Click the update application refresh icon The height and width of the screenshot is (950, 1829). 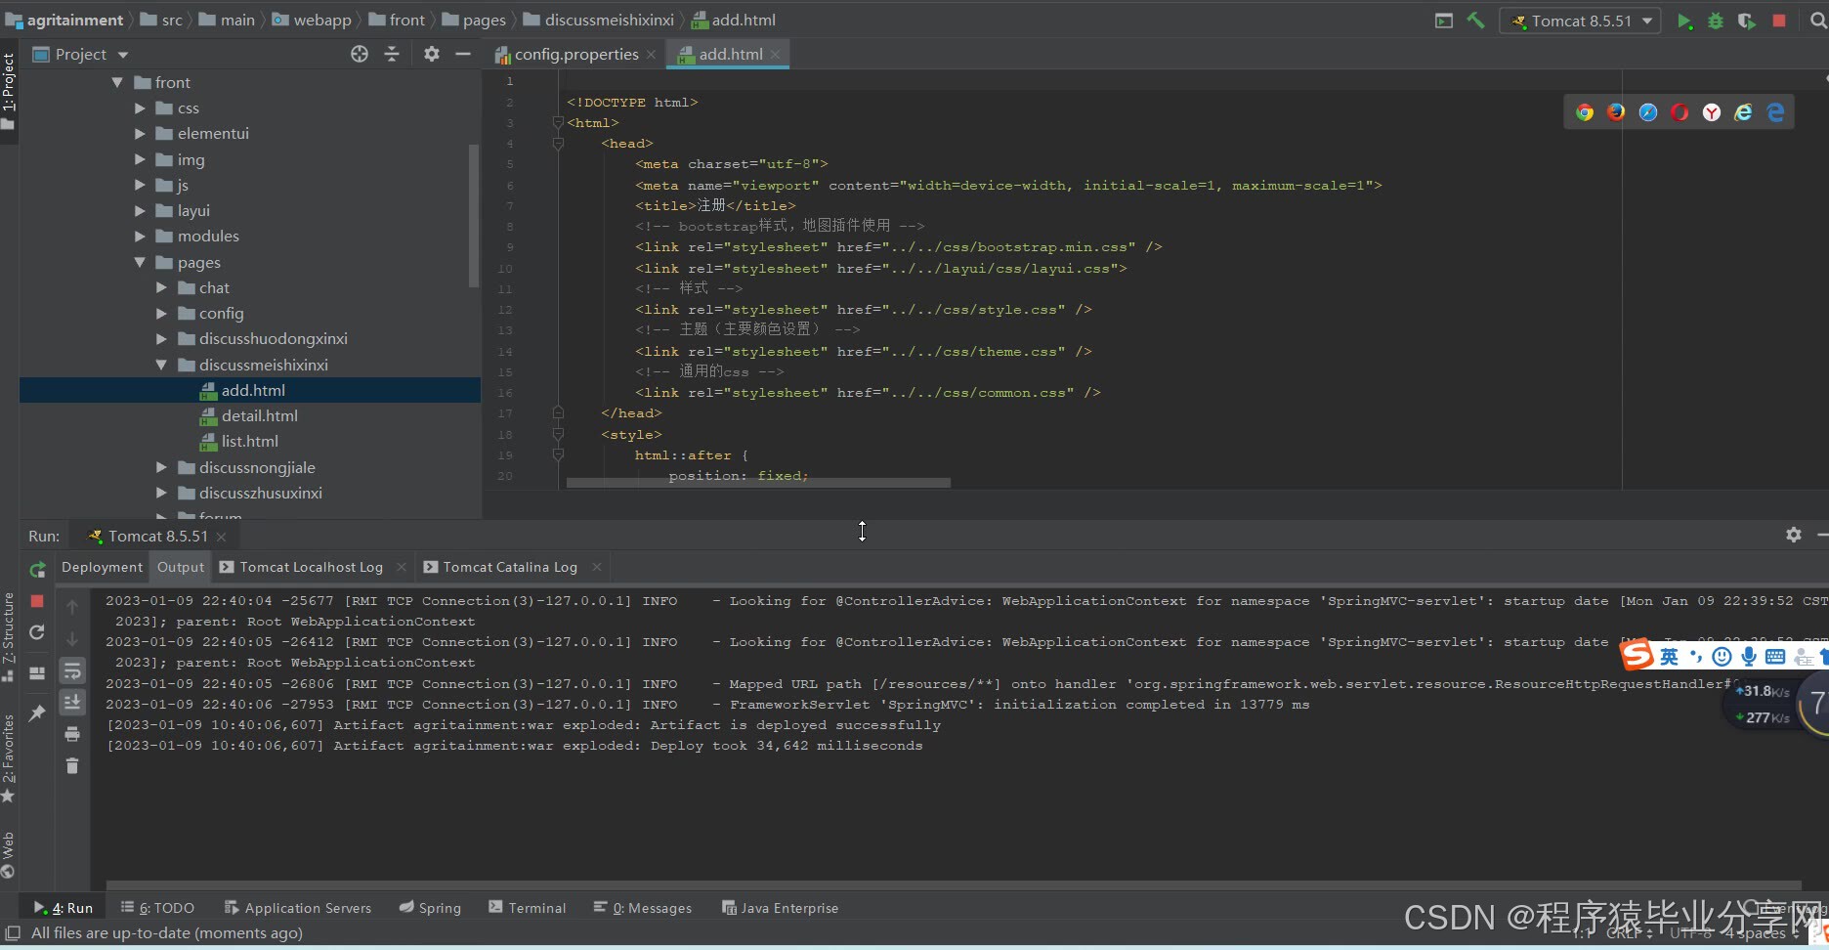(x=37, y=632)
